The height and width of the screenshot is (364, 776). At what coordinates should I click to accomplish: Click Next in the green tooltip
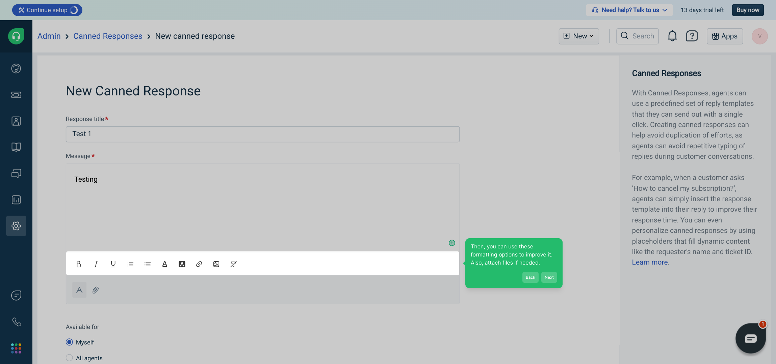coord(549,277)
